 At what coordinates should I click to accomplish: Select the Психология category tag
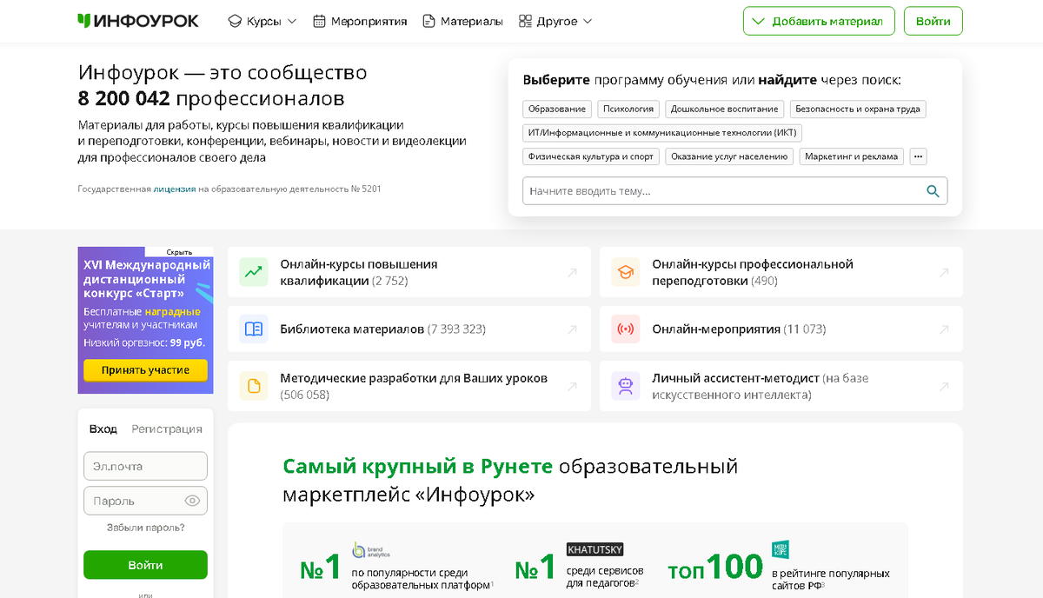pos(628,110)
